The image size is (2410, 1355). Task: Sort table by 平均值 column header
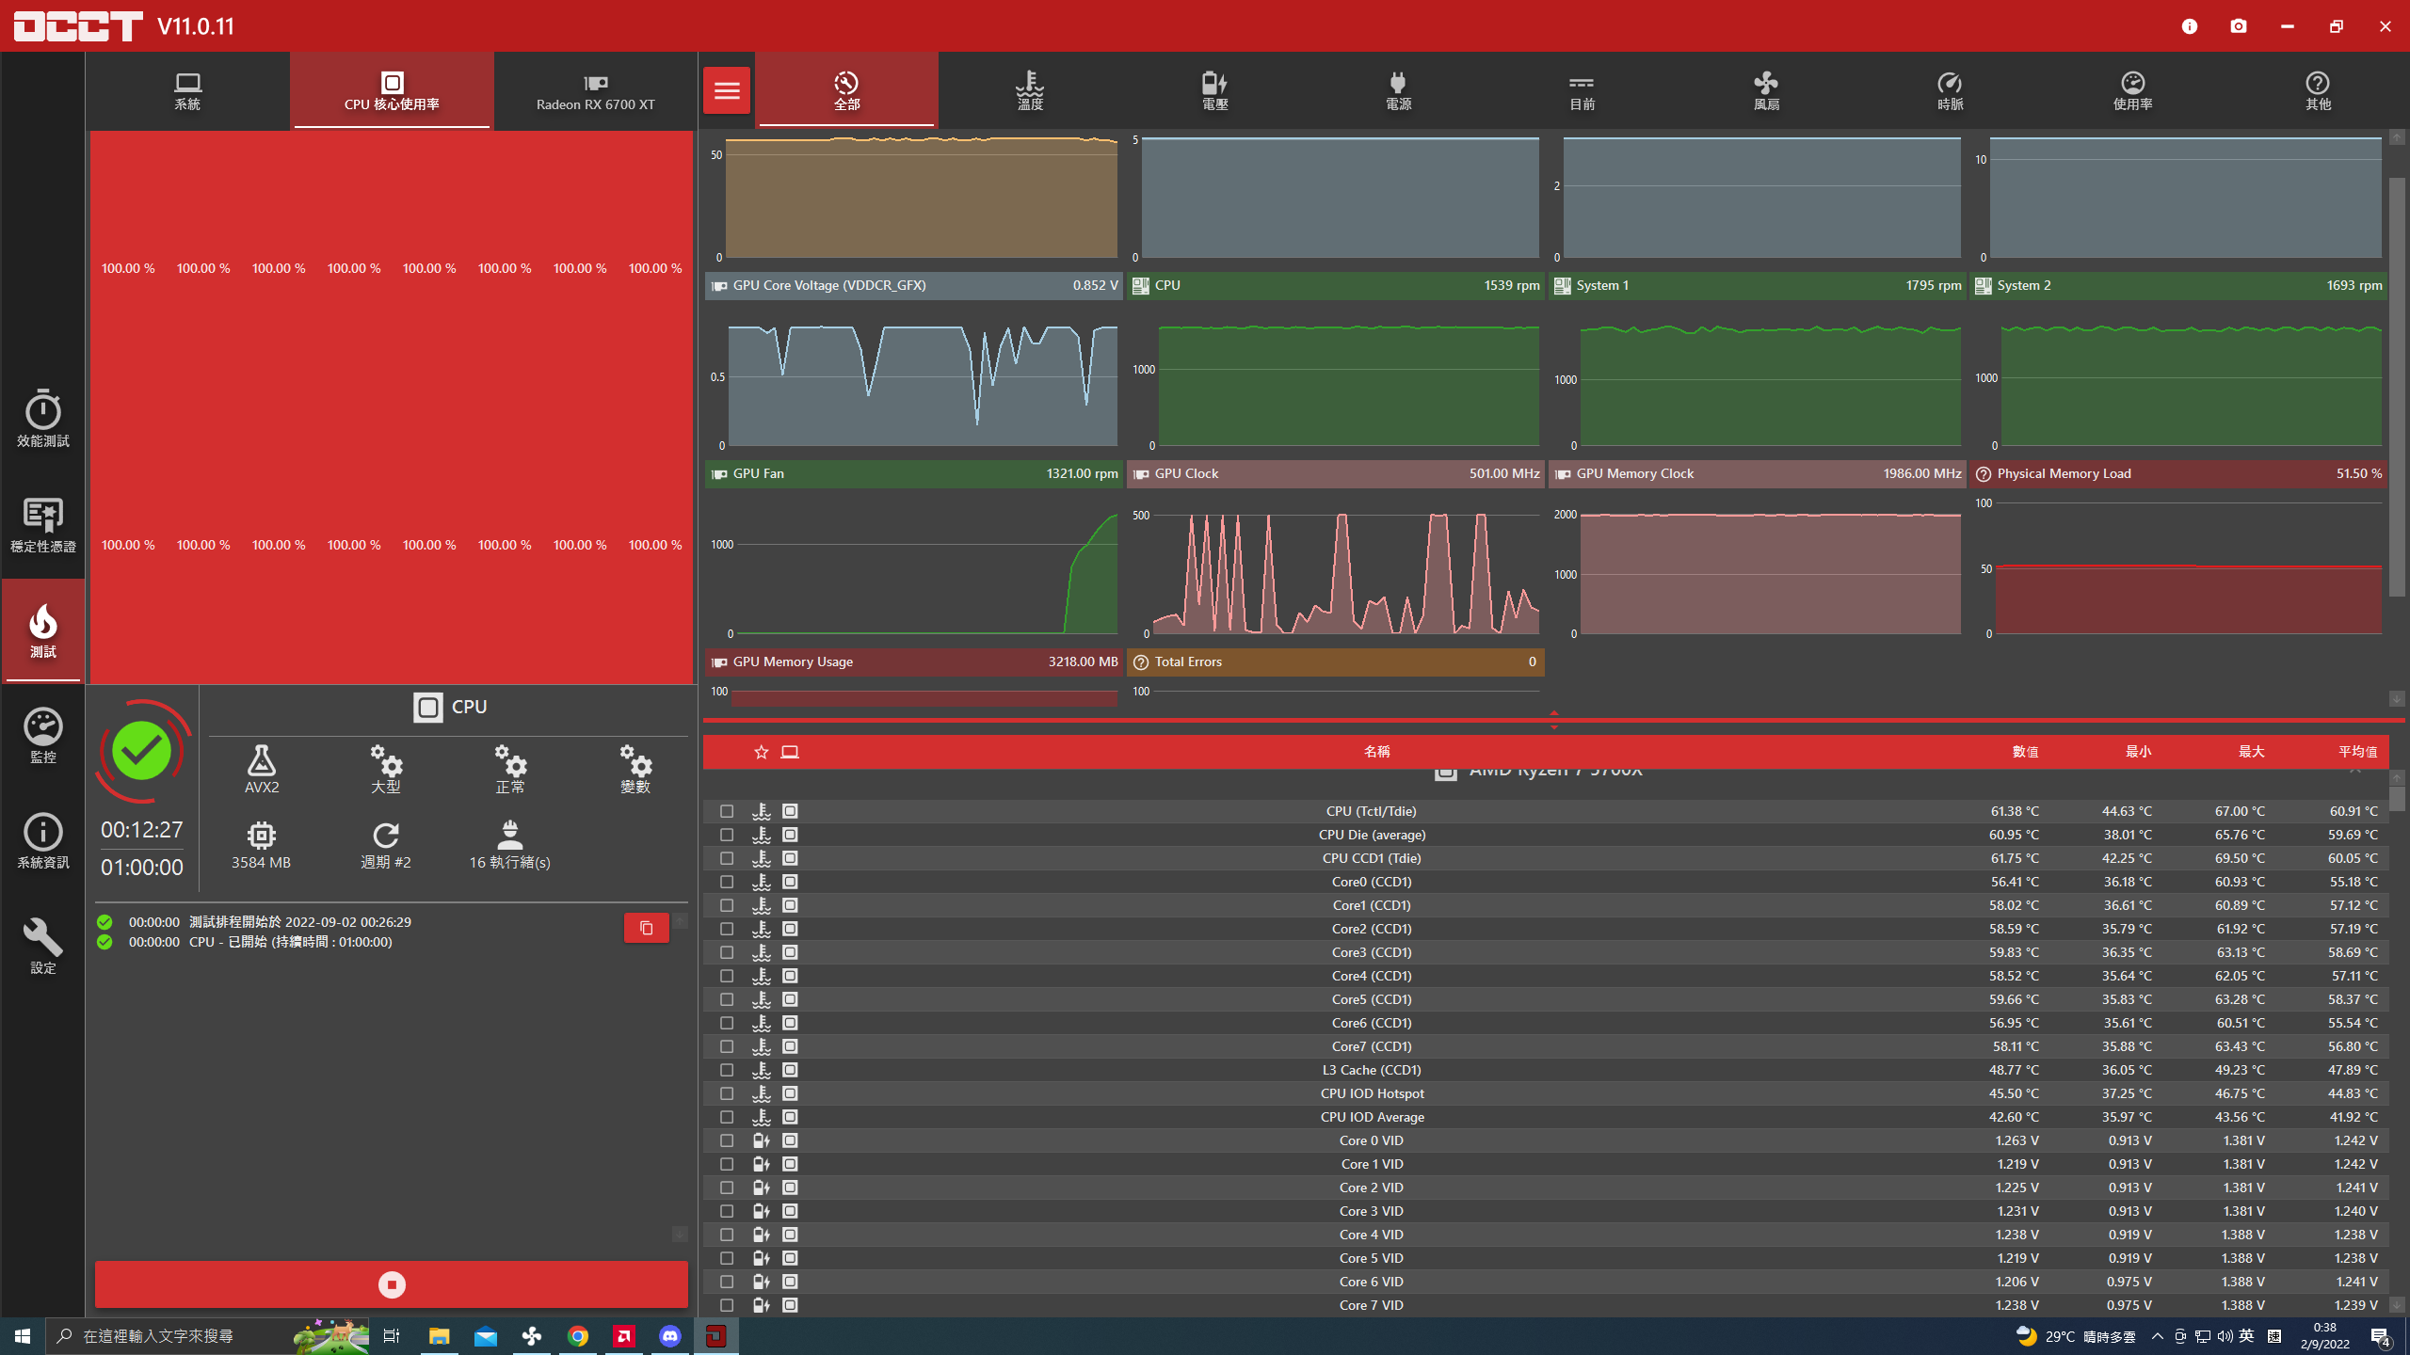2358,752
